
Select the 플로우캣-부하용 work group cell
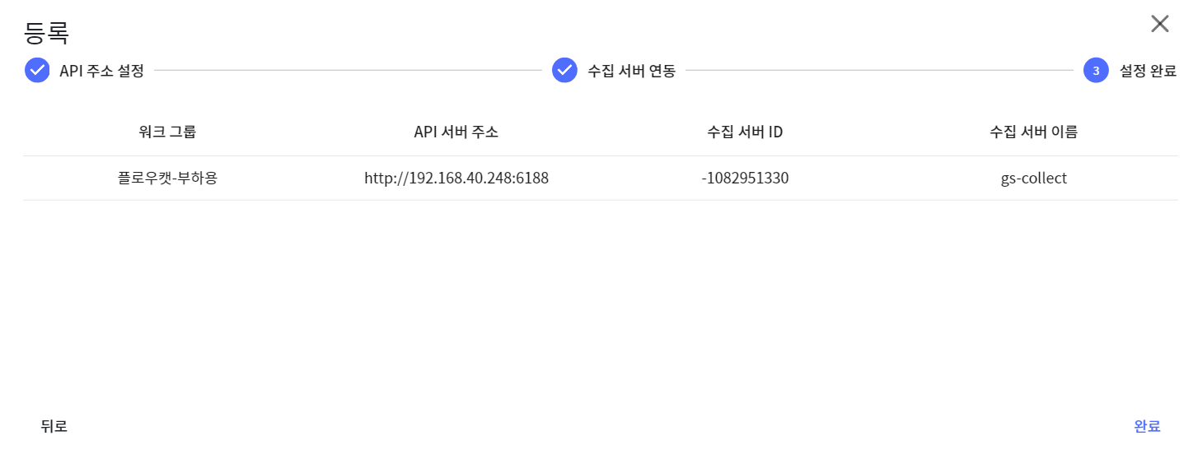(x=167, y=178)
